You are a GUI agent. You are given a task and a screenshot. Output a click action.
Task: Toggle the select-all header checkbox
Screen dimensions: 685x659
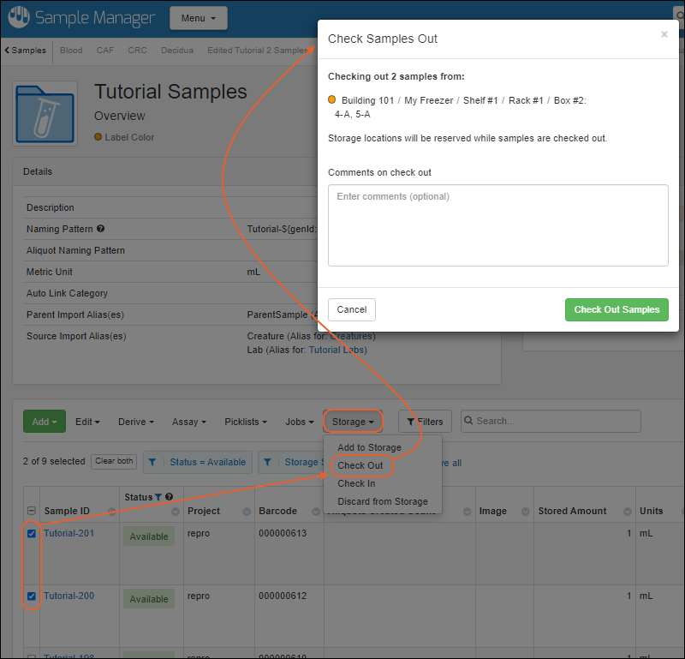click(x=32, y=512)
